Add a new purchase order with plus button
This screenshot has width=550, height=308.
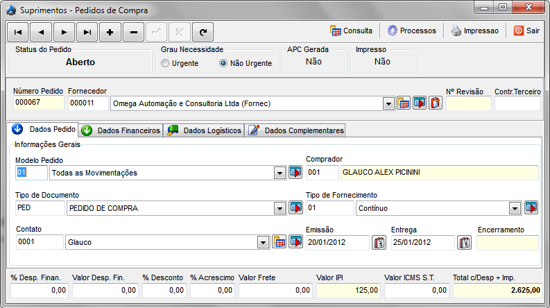[110, 32]
